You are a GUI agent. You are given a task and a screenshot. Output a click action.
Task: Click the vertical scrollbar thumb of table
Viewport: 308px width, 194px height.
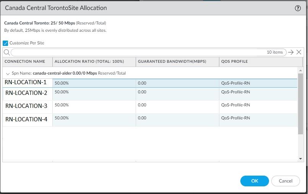(x=300, y=103)
